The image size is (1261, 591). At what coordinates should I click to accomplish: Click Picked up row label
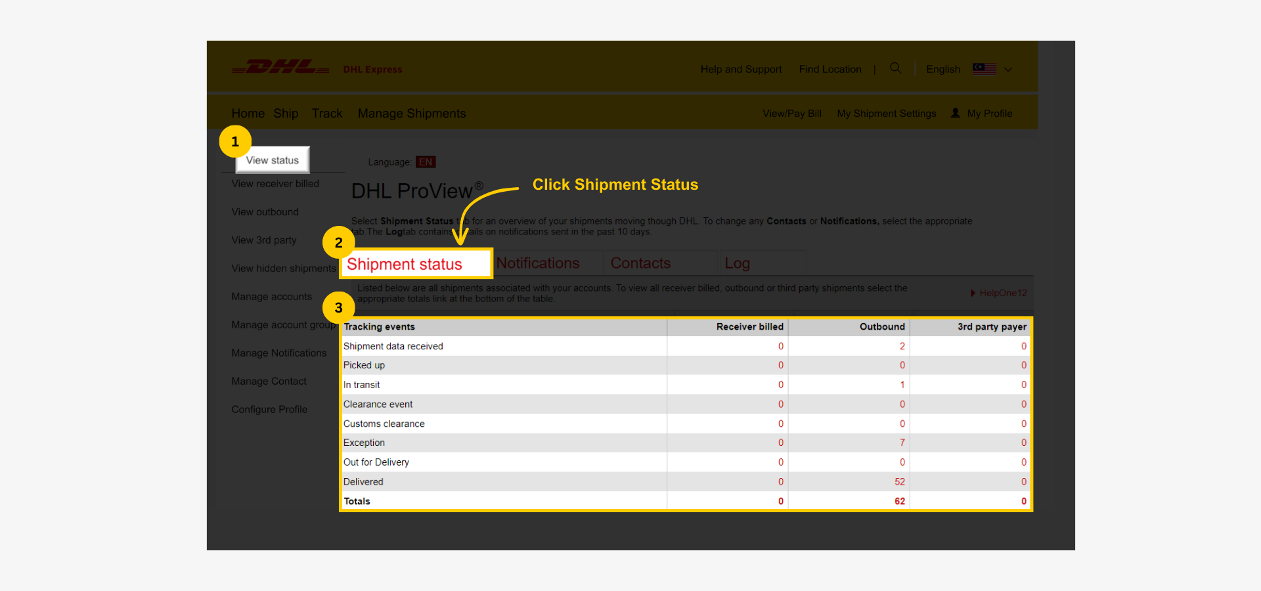point(364,365)
